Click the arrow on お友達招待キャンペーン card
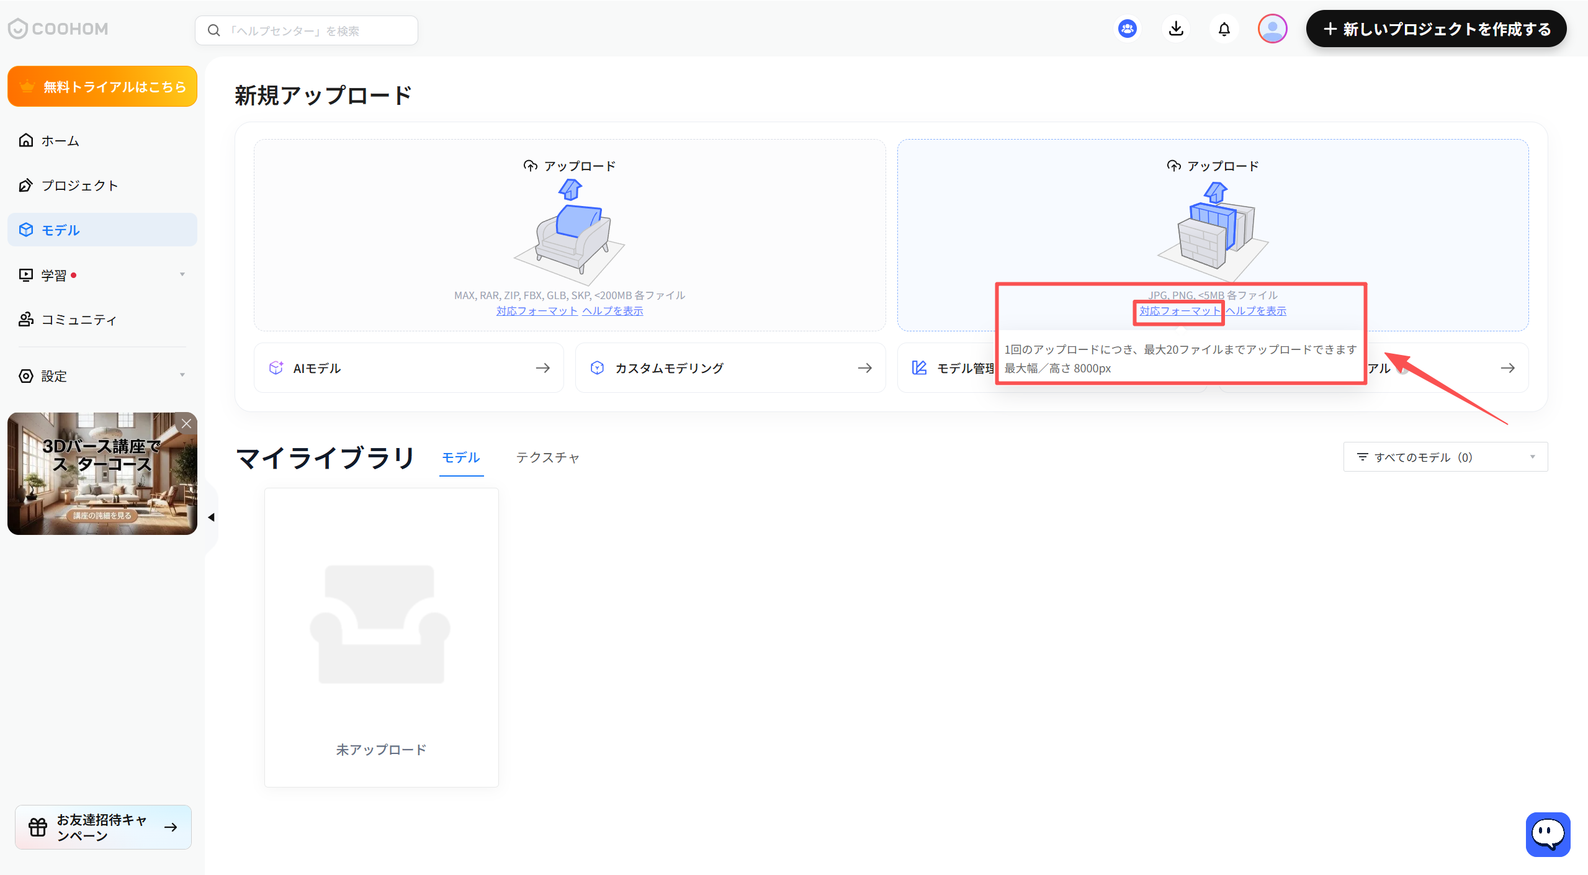The width and height of the screenshot is (1588, 875). pyautogui.click(x=171, y=827)
